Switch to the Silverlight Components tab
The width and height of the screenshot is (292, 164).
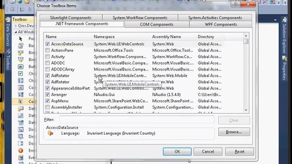click(x=71, y=18)
